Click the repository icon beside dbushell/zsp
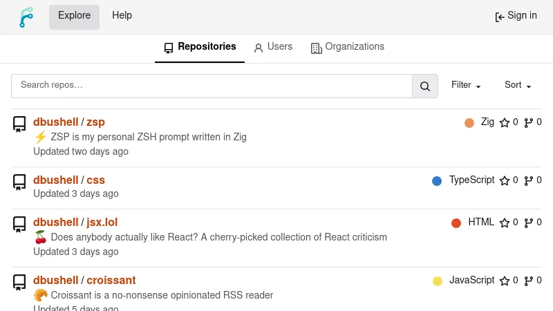553x311 pixels. click(19, 124)
